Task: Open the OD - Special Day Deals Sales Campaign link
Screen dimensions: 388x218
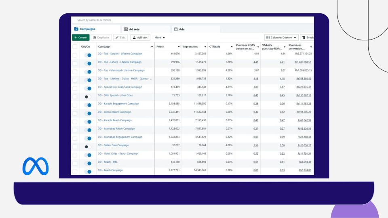Action: click(120, 87)
